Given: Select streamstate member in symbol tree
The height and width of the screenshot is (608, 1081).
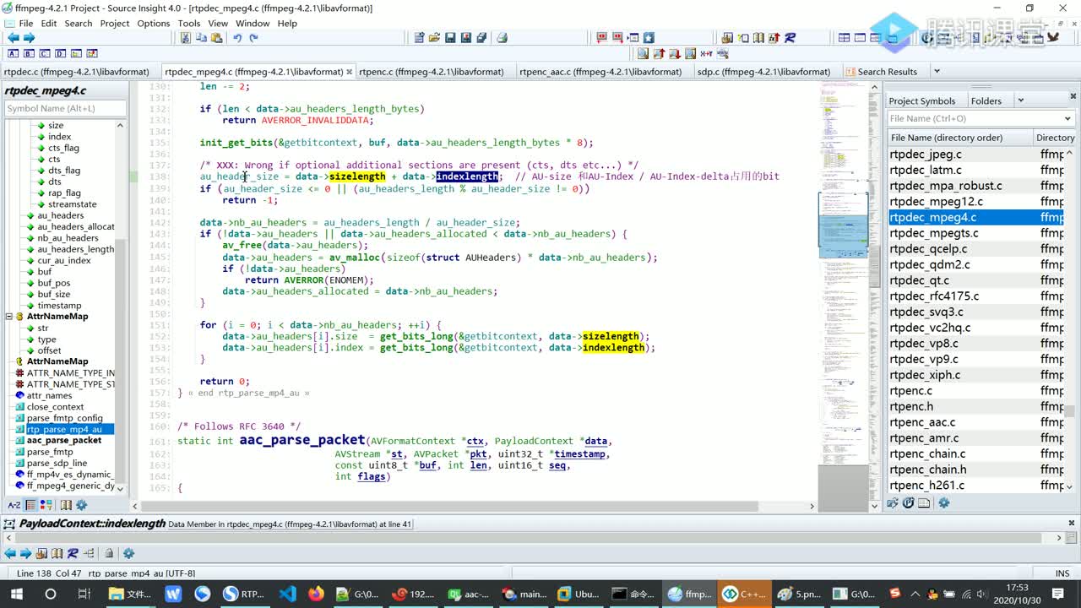Looking at the screenshot, I should (72, 204).
